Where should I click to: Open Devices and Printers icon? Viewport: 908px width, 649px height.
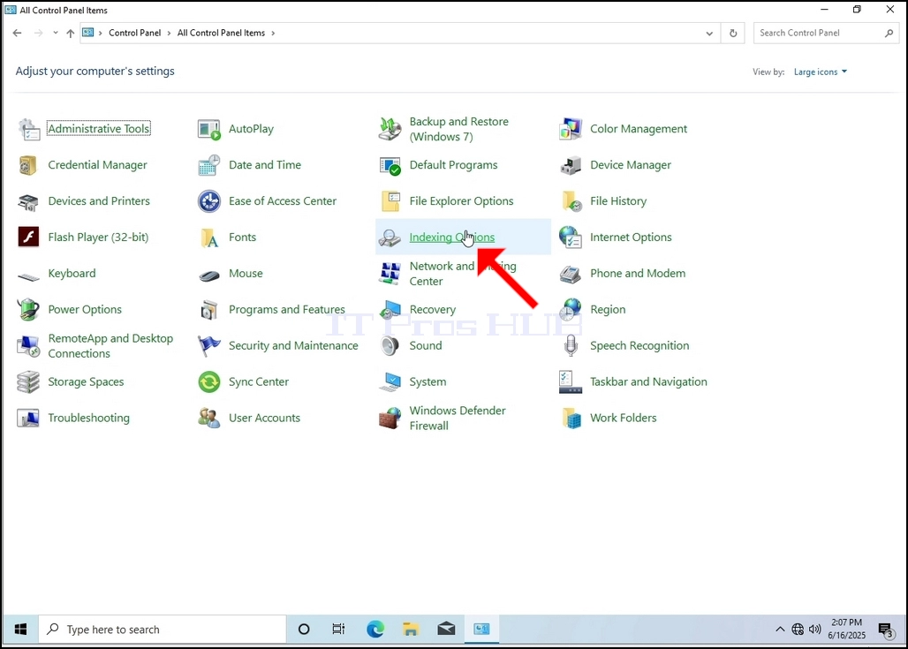pyautogui.click(x=28, y=201)
